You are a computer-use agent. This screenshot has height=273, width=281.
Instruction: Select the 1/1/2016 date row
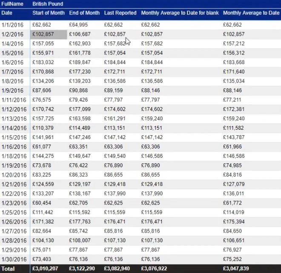click(140, 25)
